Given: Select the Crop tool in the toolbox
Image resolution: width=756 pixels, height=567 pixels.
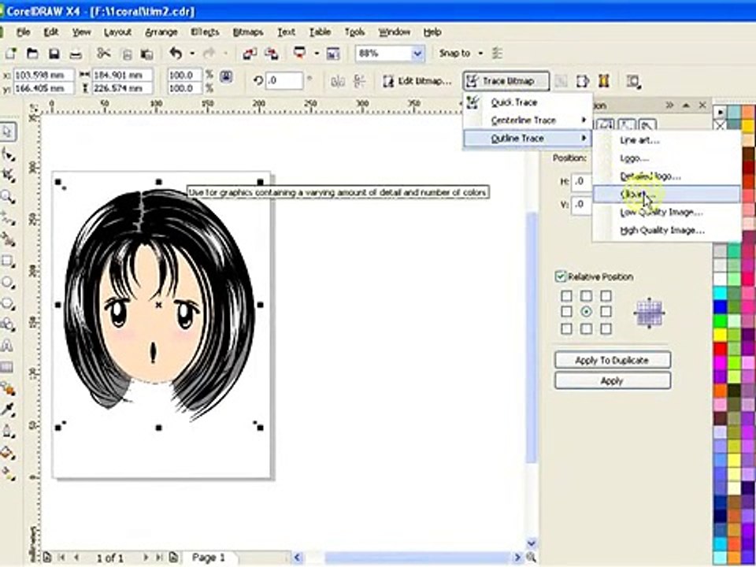Looking at the screenshot, I should [8, 175].
